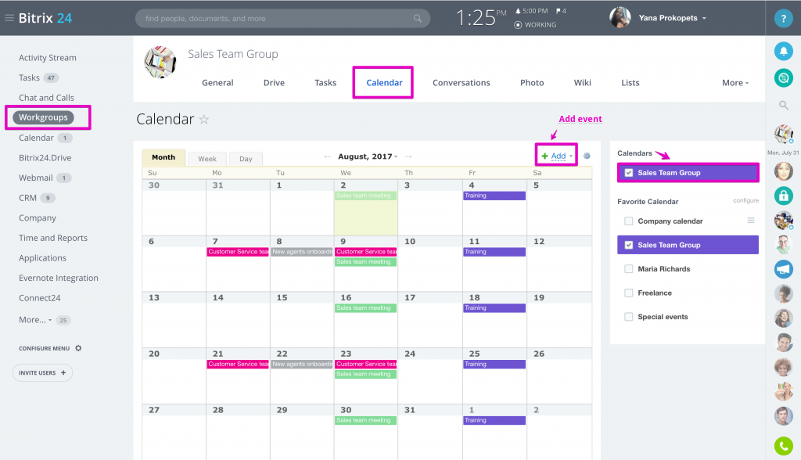Switch calendar to Week view
The image size is (801, 460).
[207, 159]
